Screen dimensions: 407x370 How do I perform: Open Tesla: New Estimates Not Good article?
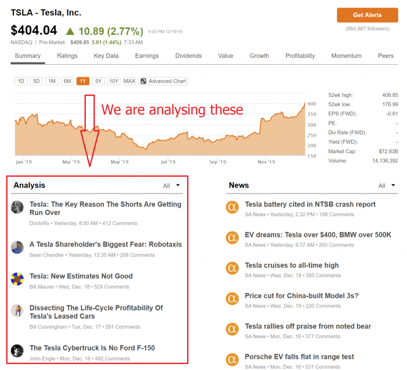[81, 276]
